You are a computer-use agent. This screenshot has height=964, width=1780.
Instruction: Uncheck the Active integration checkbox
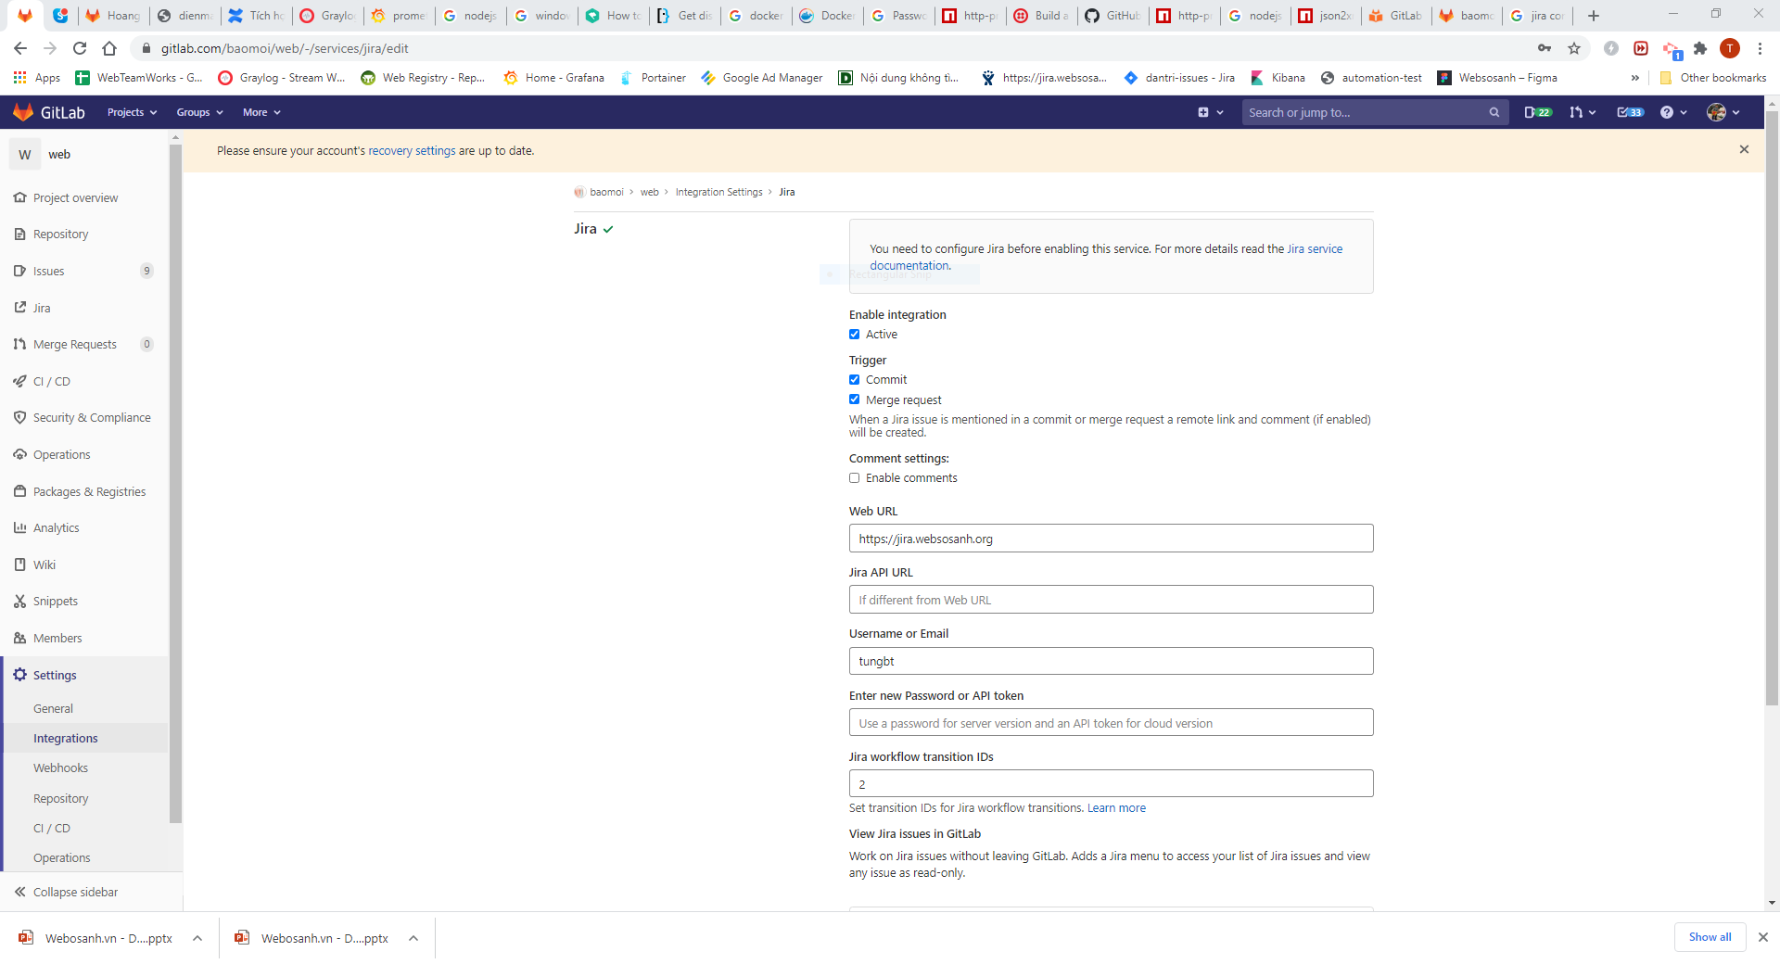pos(855,335)
